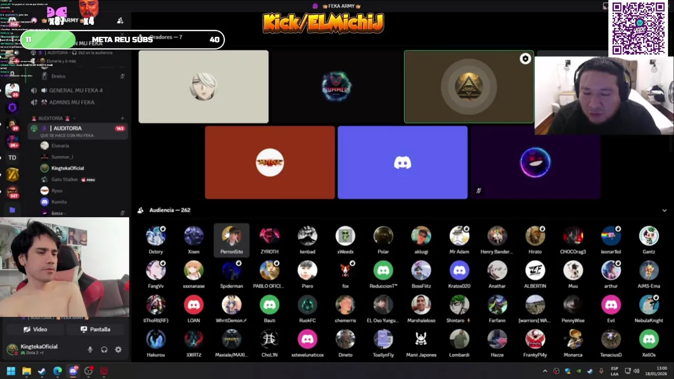Select the AUDITORIA stage channel

pyautogui.click(x=78, y=131)
